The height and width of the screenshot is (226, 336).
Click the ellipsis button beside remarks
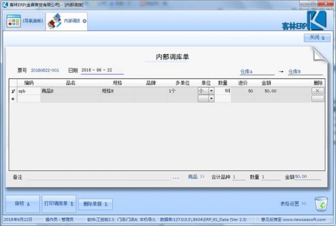(176, 177)
